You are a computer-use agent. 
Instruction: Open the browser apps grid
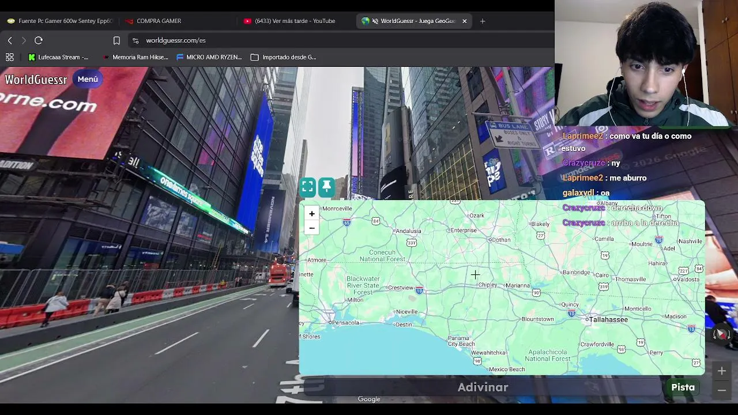point(9,57)
